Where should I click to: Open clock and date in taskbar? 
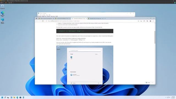pyautogui.click(x=173, y=97)
